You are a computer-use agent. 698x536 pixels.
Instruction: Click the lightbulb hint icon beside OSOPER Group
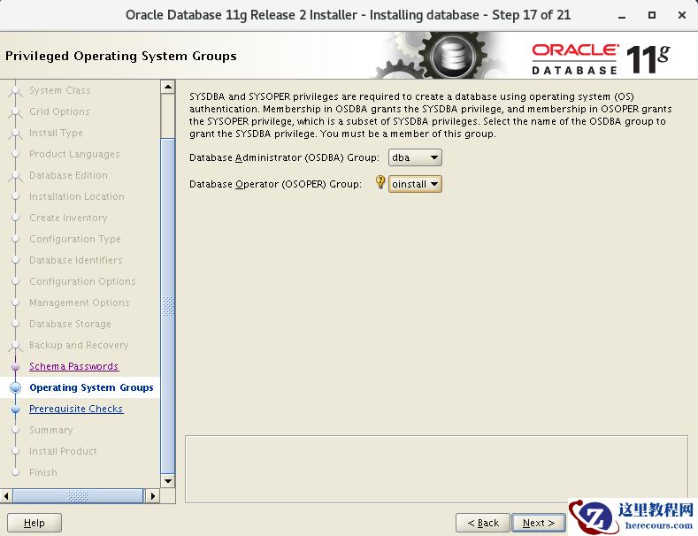pyautogui.click(x=380, y=181)
